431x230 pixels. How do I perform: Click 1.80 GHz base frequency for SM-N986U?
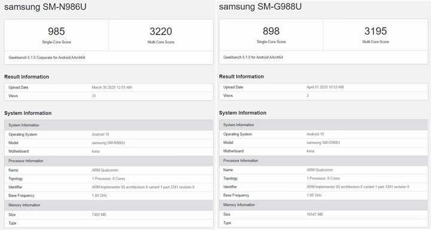click(x=99, y=196)
